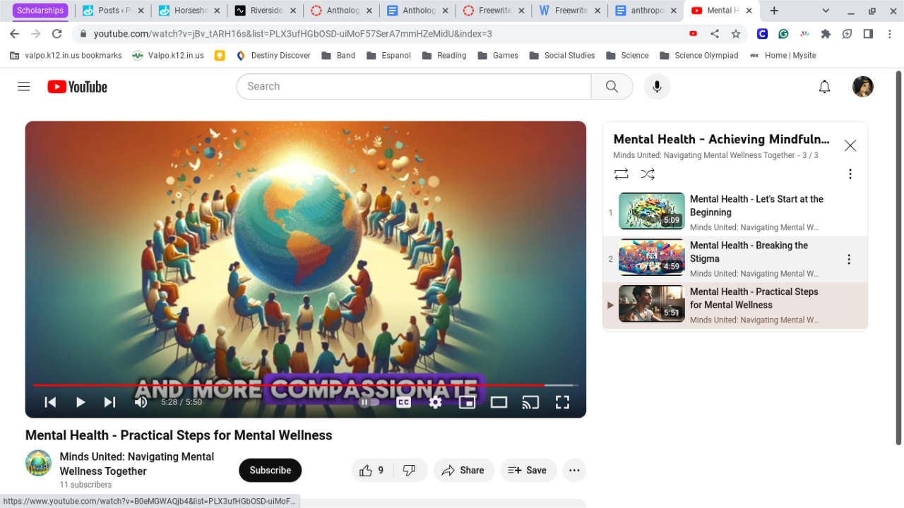Click the YouTube search input field
This screenshot has width=904, height=508.
point(414,86)
